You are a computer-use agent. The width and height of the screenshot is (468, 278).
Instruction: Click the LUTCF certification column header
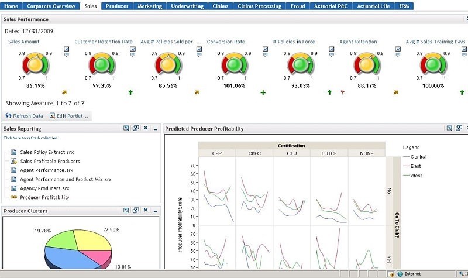pos(329,153)
